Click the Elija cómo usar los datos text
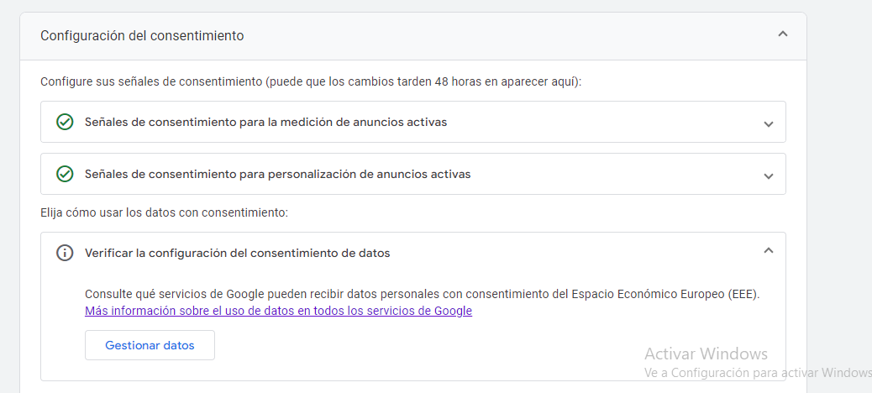Viewport: 872px width, 393px height. tap(164, 212)
